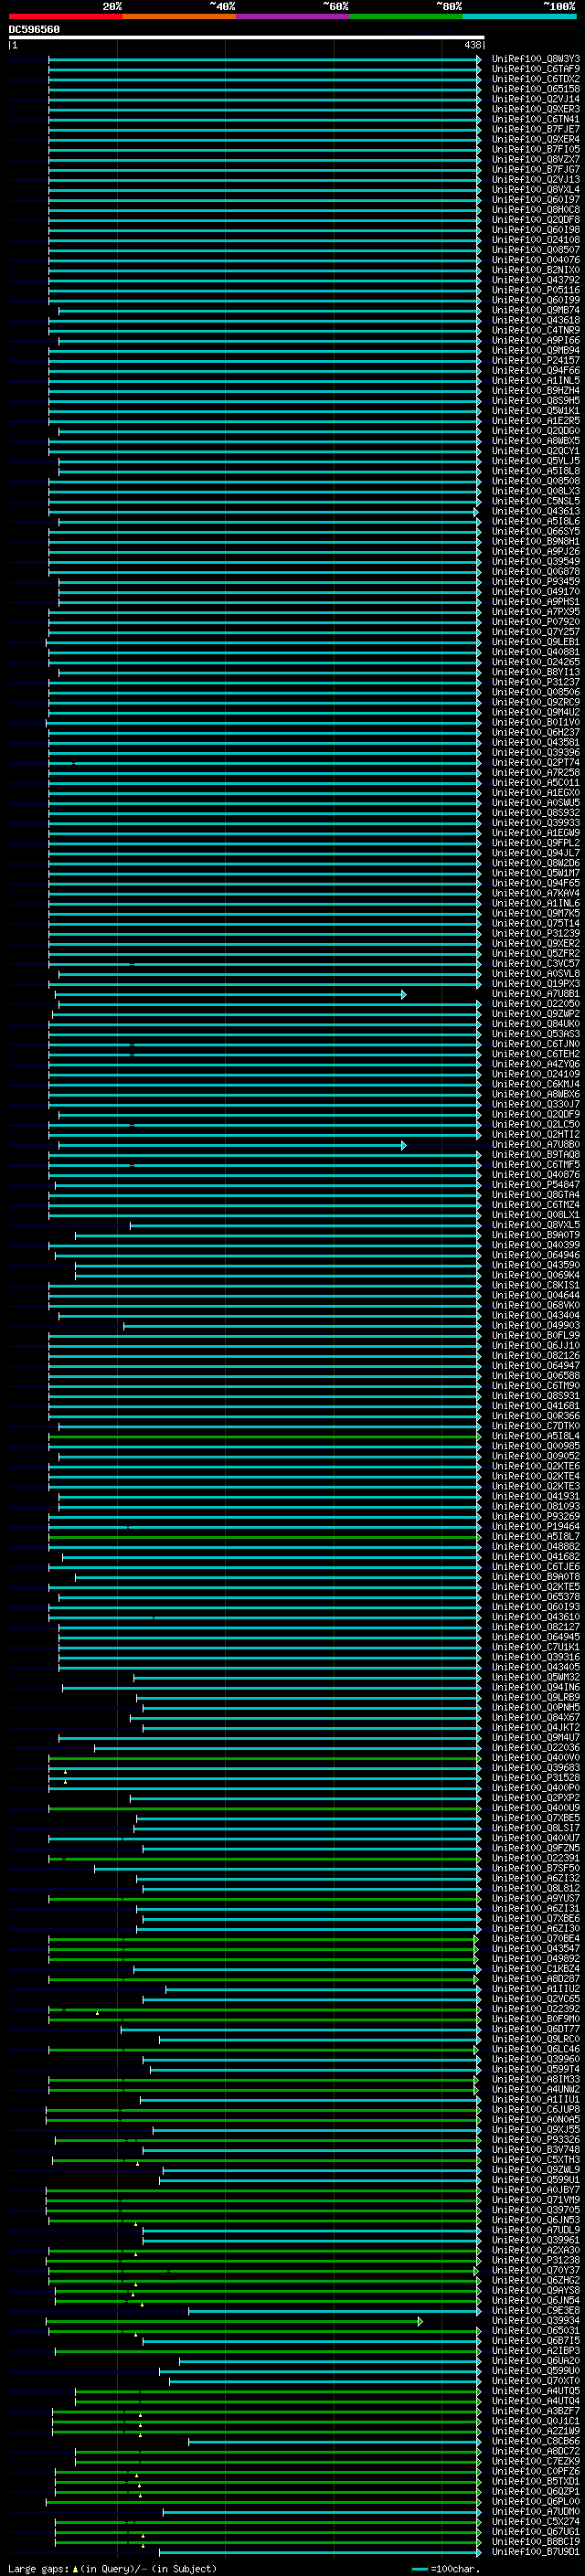Select hit label UniRef100_O64946
Viewport: 585px width, 2576px height.
click(x=536, y=1255)
